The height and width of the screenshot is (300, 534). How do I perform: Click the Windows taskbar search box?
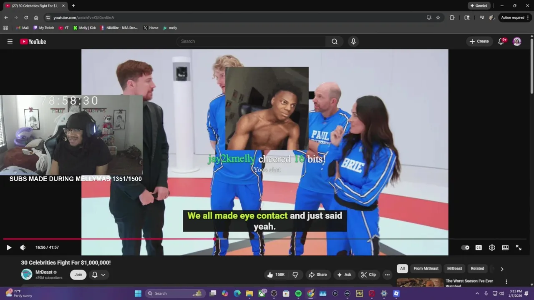pyautogui.click(x=176, y=293)
